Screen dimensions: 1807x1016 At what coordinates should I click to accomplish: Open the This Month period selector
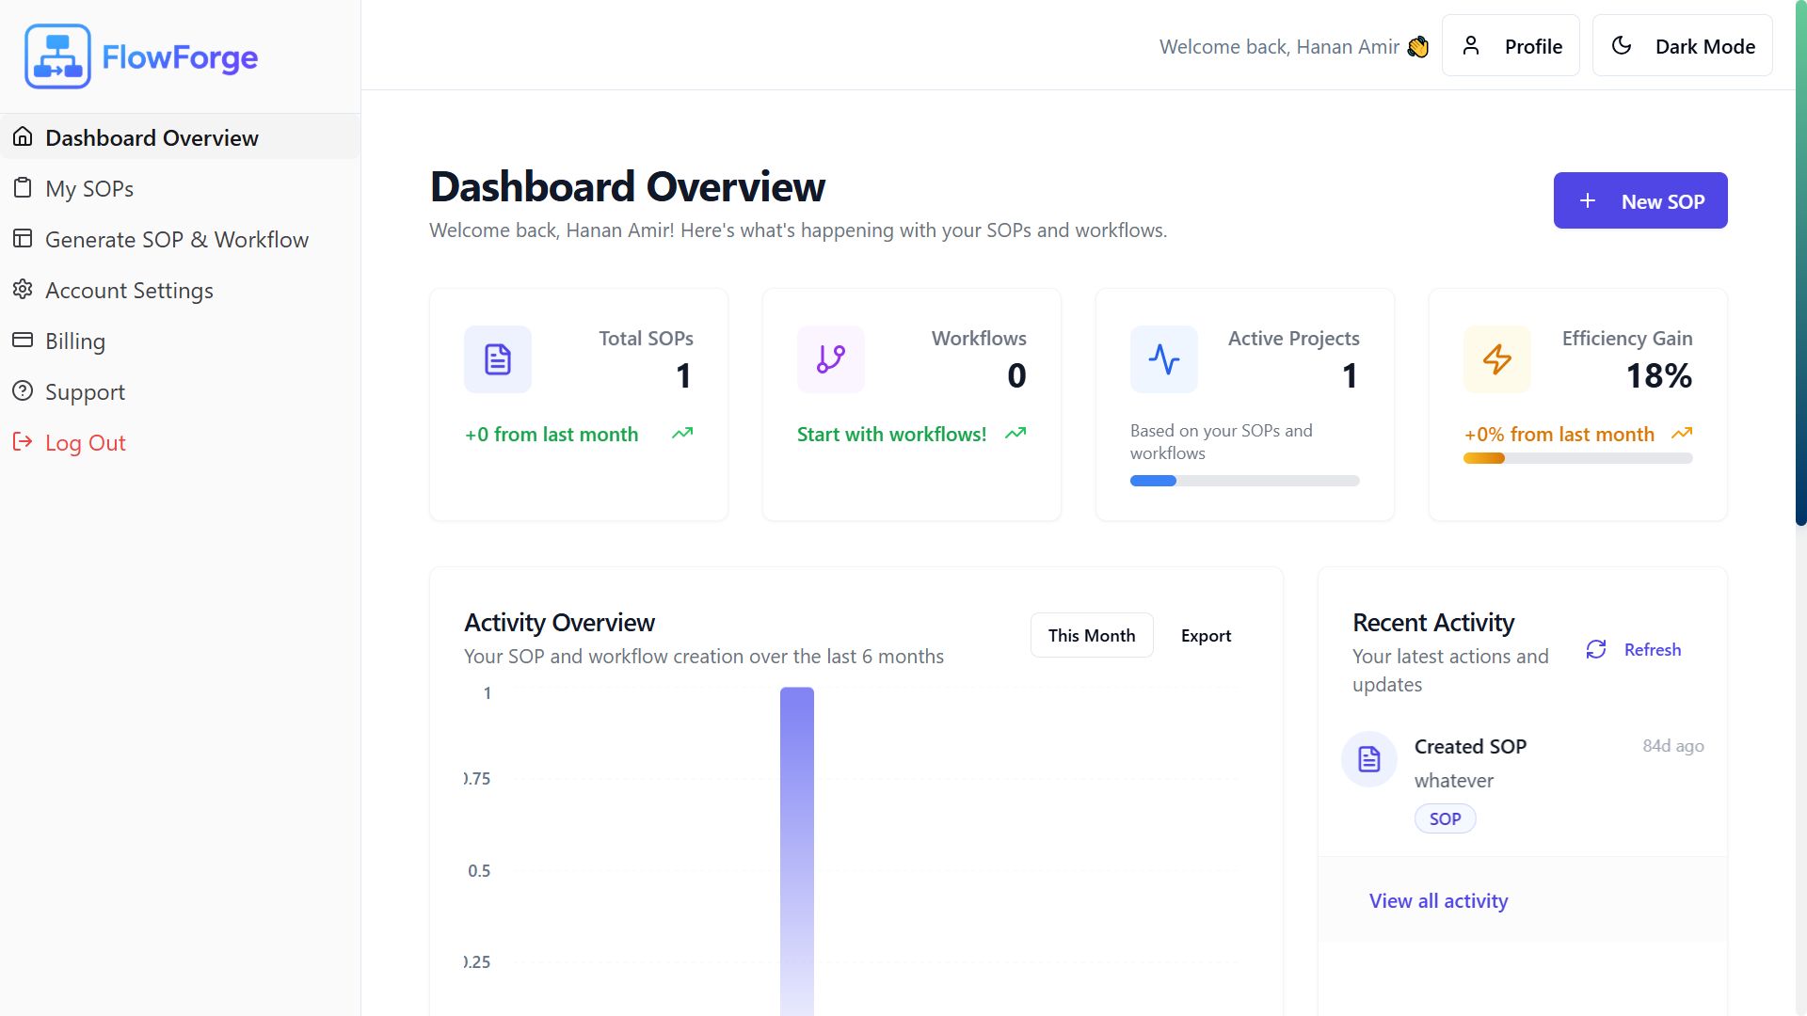(1091, 635)
